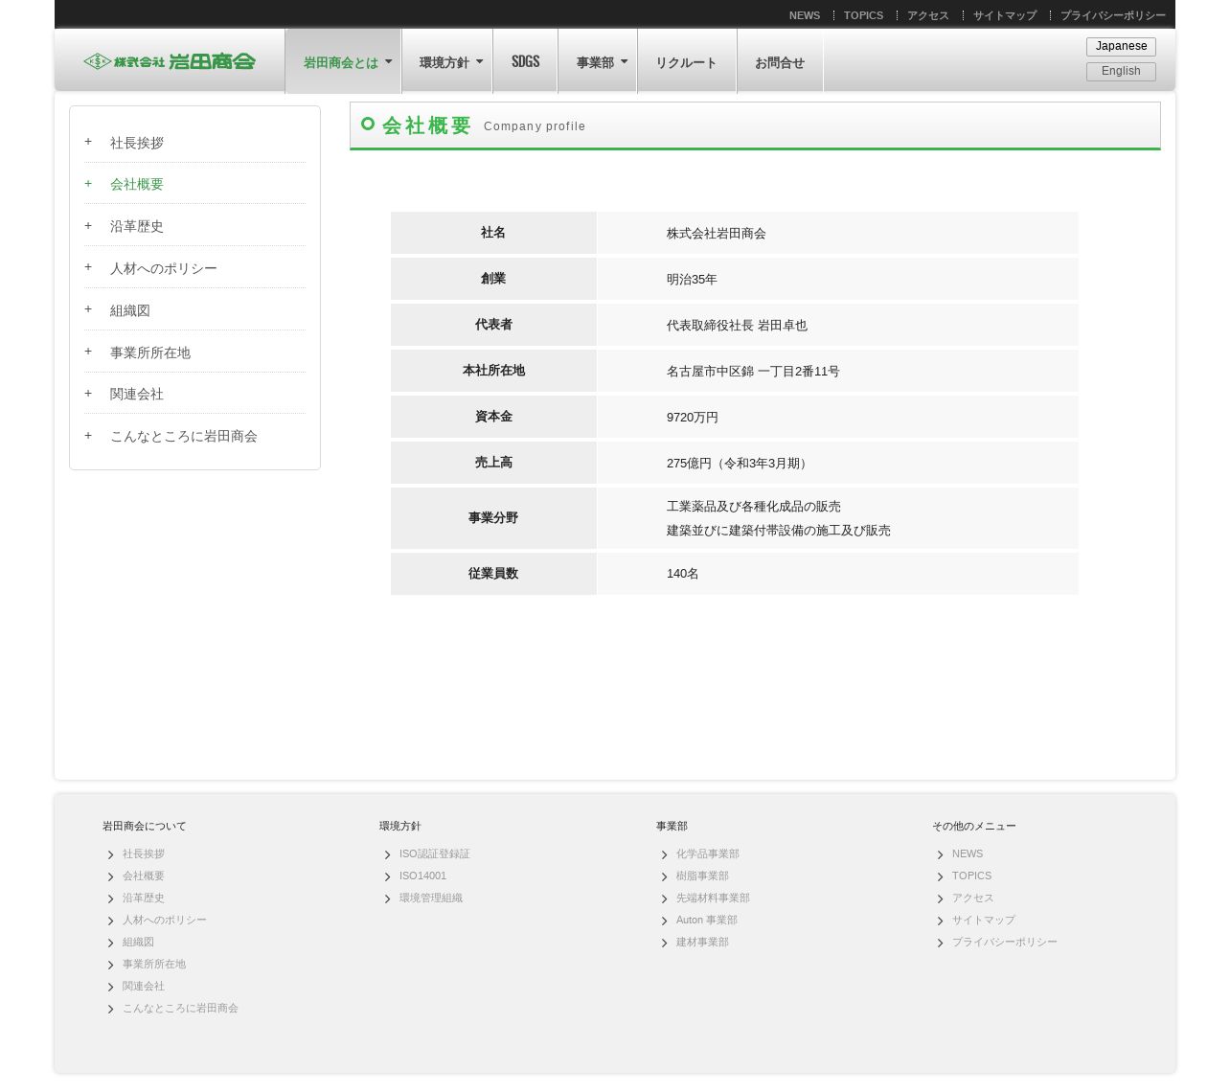Click footer link 会社概要
This screenshot has width=1230, height=1092.
click(144, 876)
